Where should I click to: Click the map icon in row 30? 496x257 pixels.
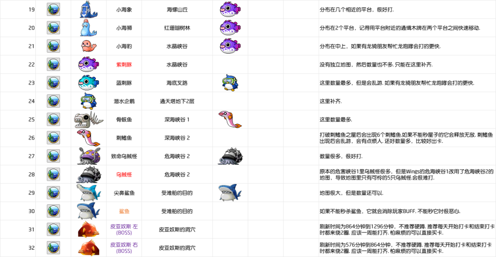point(53,211)
